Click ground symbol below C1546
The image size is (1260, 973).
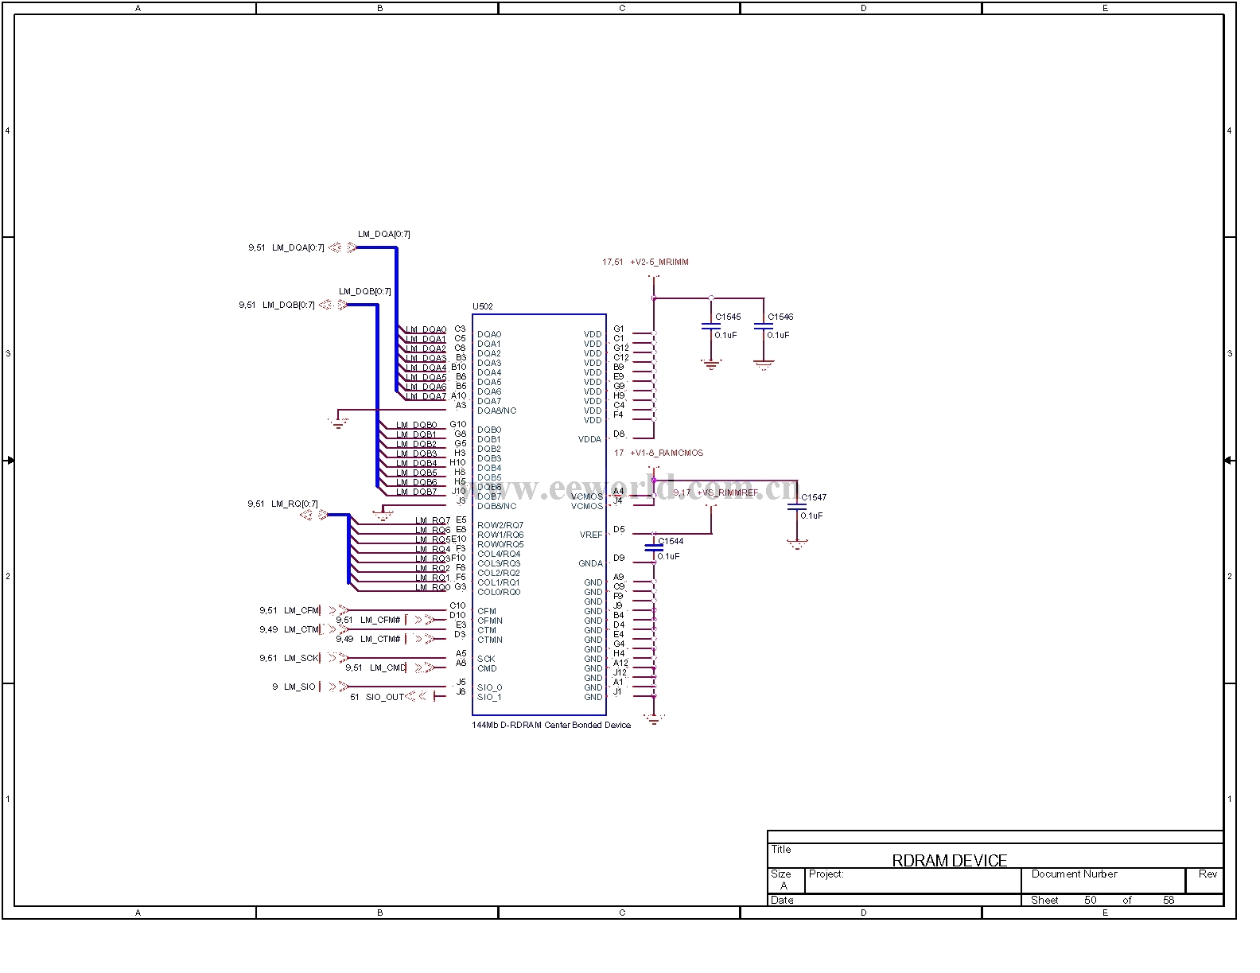coord(764,365)
